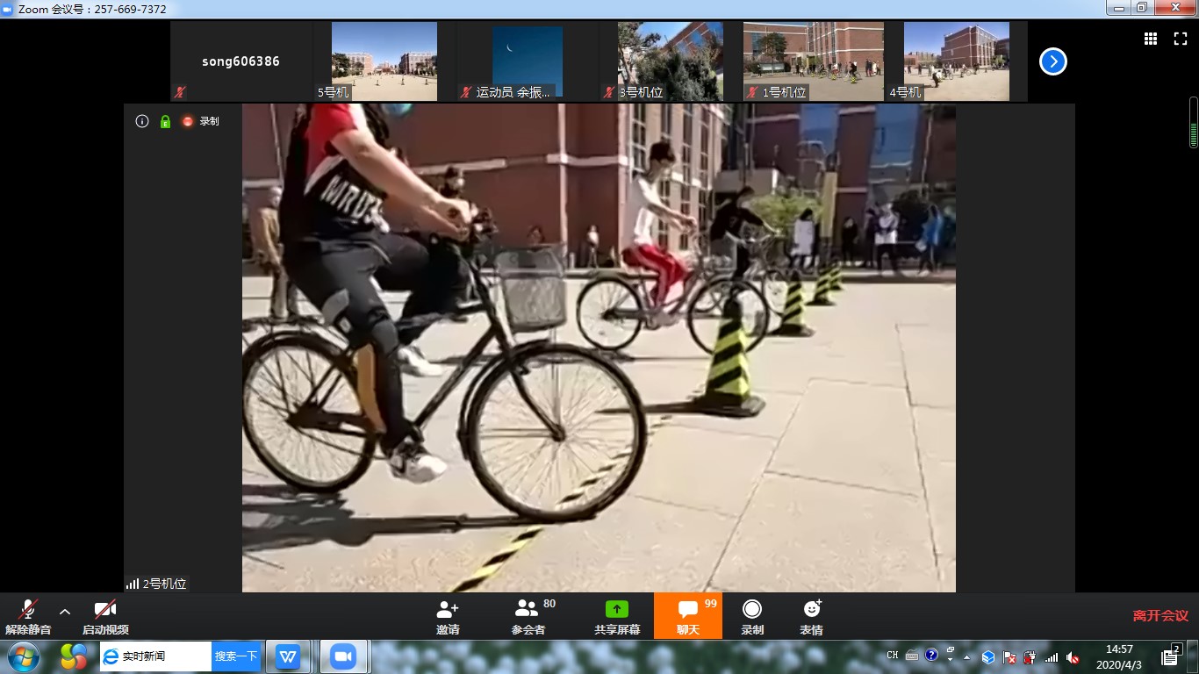
Task: Click the 搜索一下 search button in taskbar
Action: tap(236, 656)
